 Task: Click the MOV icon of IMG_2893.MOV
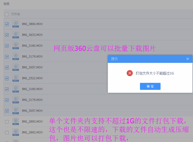[x=16, y=121]
